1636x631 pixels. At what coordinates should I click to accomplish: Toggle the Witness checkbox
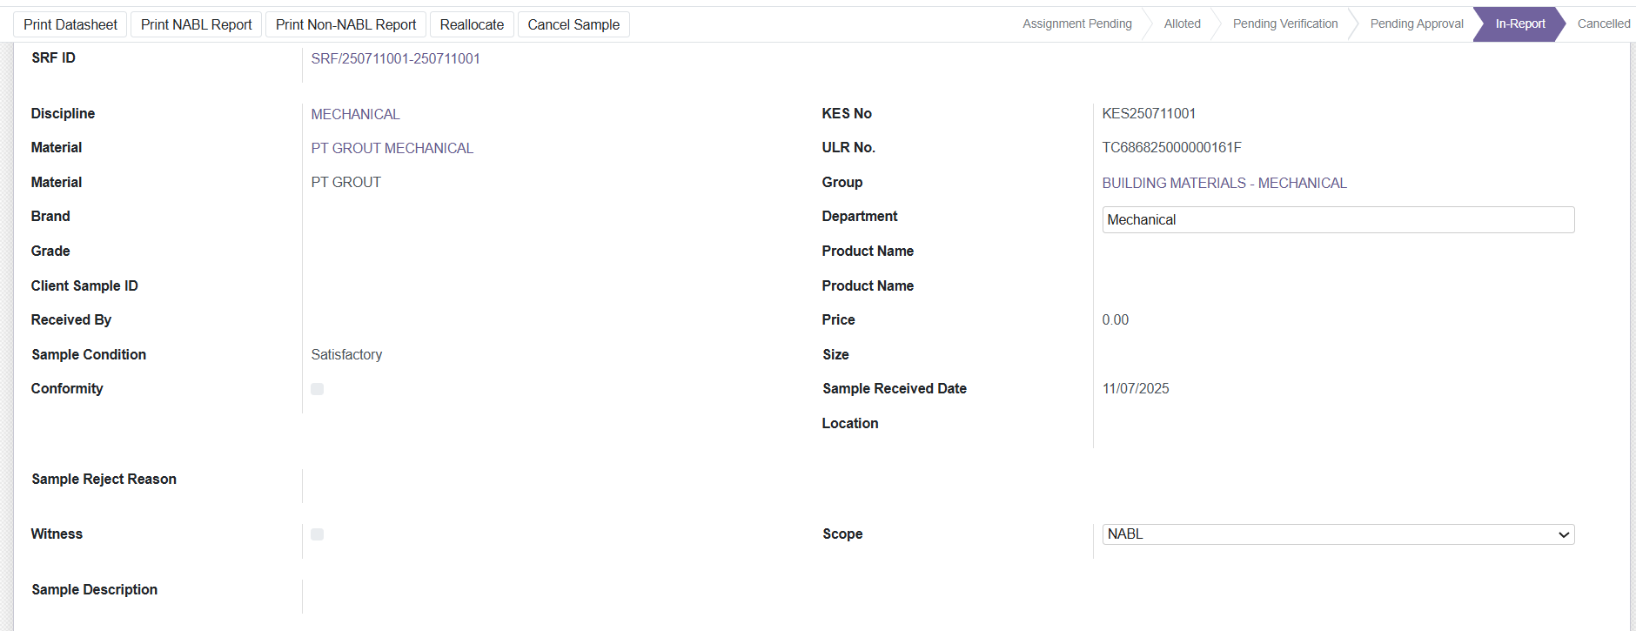pyautogui.click(x=318, y=534)
